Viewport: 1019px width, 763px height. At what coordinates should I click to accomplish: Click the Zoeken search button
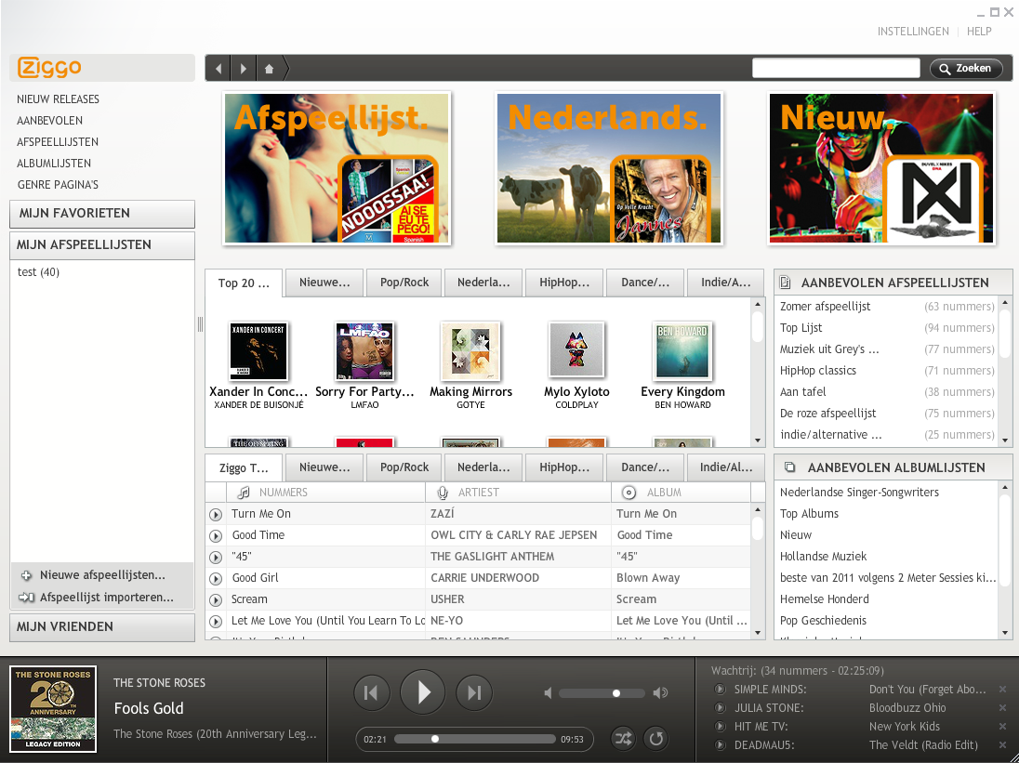tap(966, 68)
